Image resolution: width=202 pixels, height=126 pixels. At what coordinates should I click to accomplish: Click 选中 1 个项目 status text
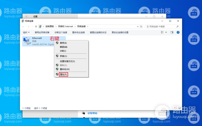coord(40,108)
